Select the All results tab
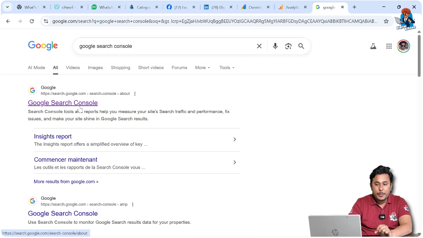Image resolution: width=423 pixels, height=238 pixels. 55,68
